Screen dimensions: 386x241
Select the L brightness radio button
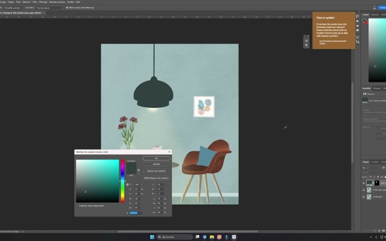coord(127,194)
